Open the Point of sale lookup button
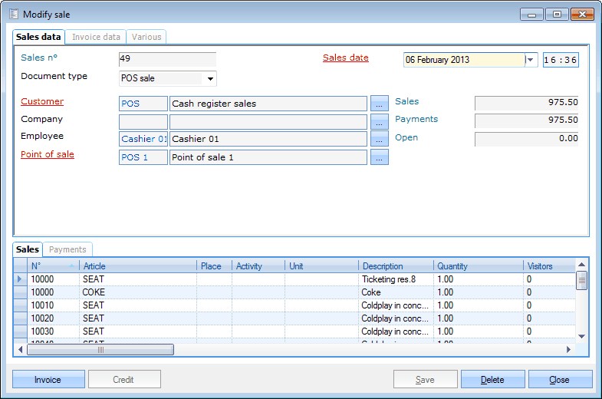The width and height of the screenshot is (602, 399). (380, 157)
